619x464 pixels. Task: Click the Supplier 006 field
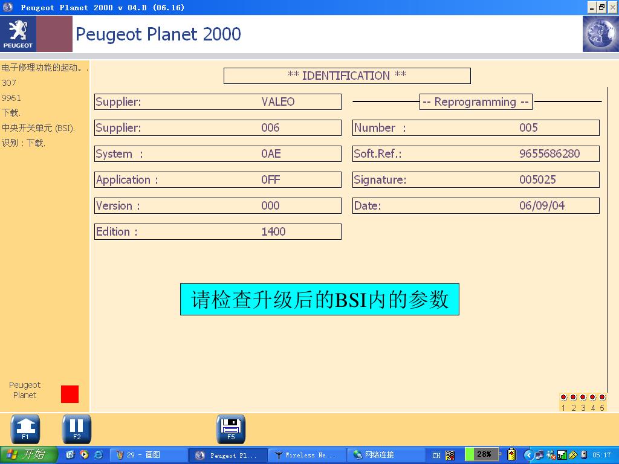pos(218,128)
